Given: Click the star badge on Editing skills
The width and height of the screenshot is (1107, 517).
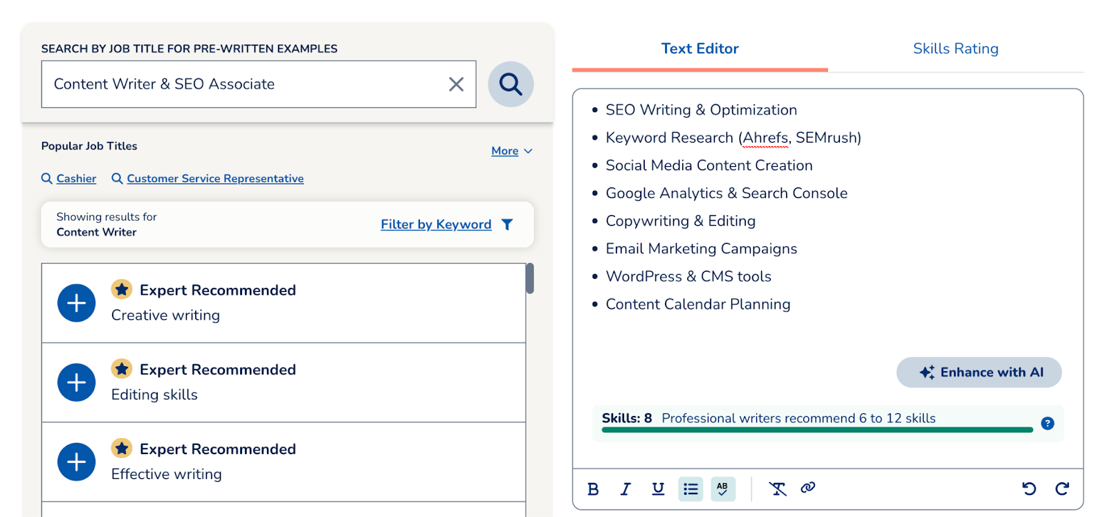Looking at the screenshot, I should (x=122, y=369).
